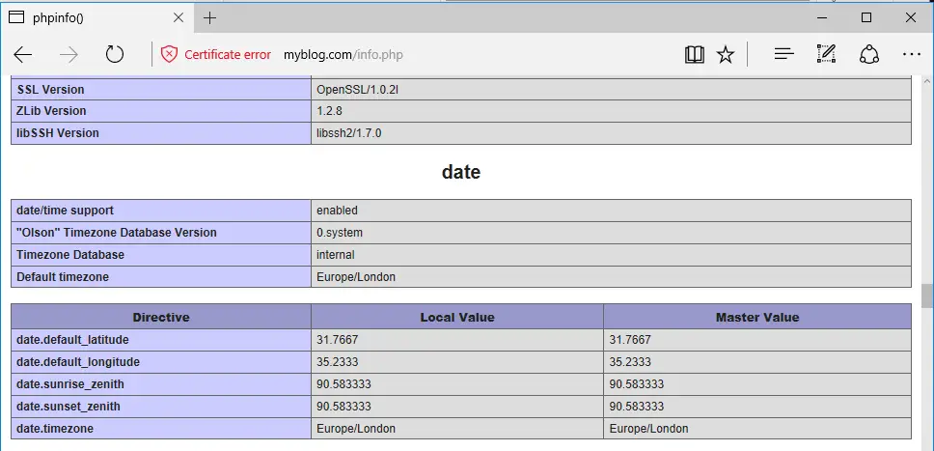Close the browser window
Screen dimensions: 934x451
911,18
